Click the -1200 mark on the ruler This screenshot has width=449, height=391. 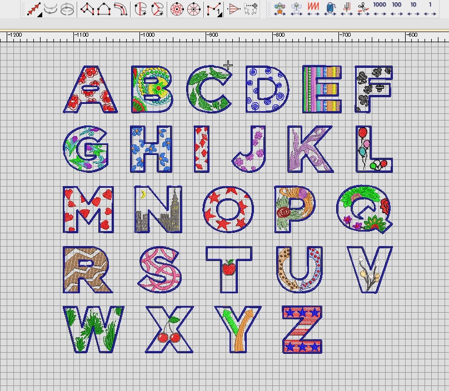pos(14,35)
